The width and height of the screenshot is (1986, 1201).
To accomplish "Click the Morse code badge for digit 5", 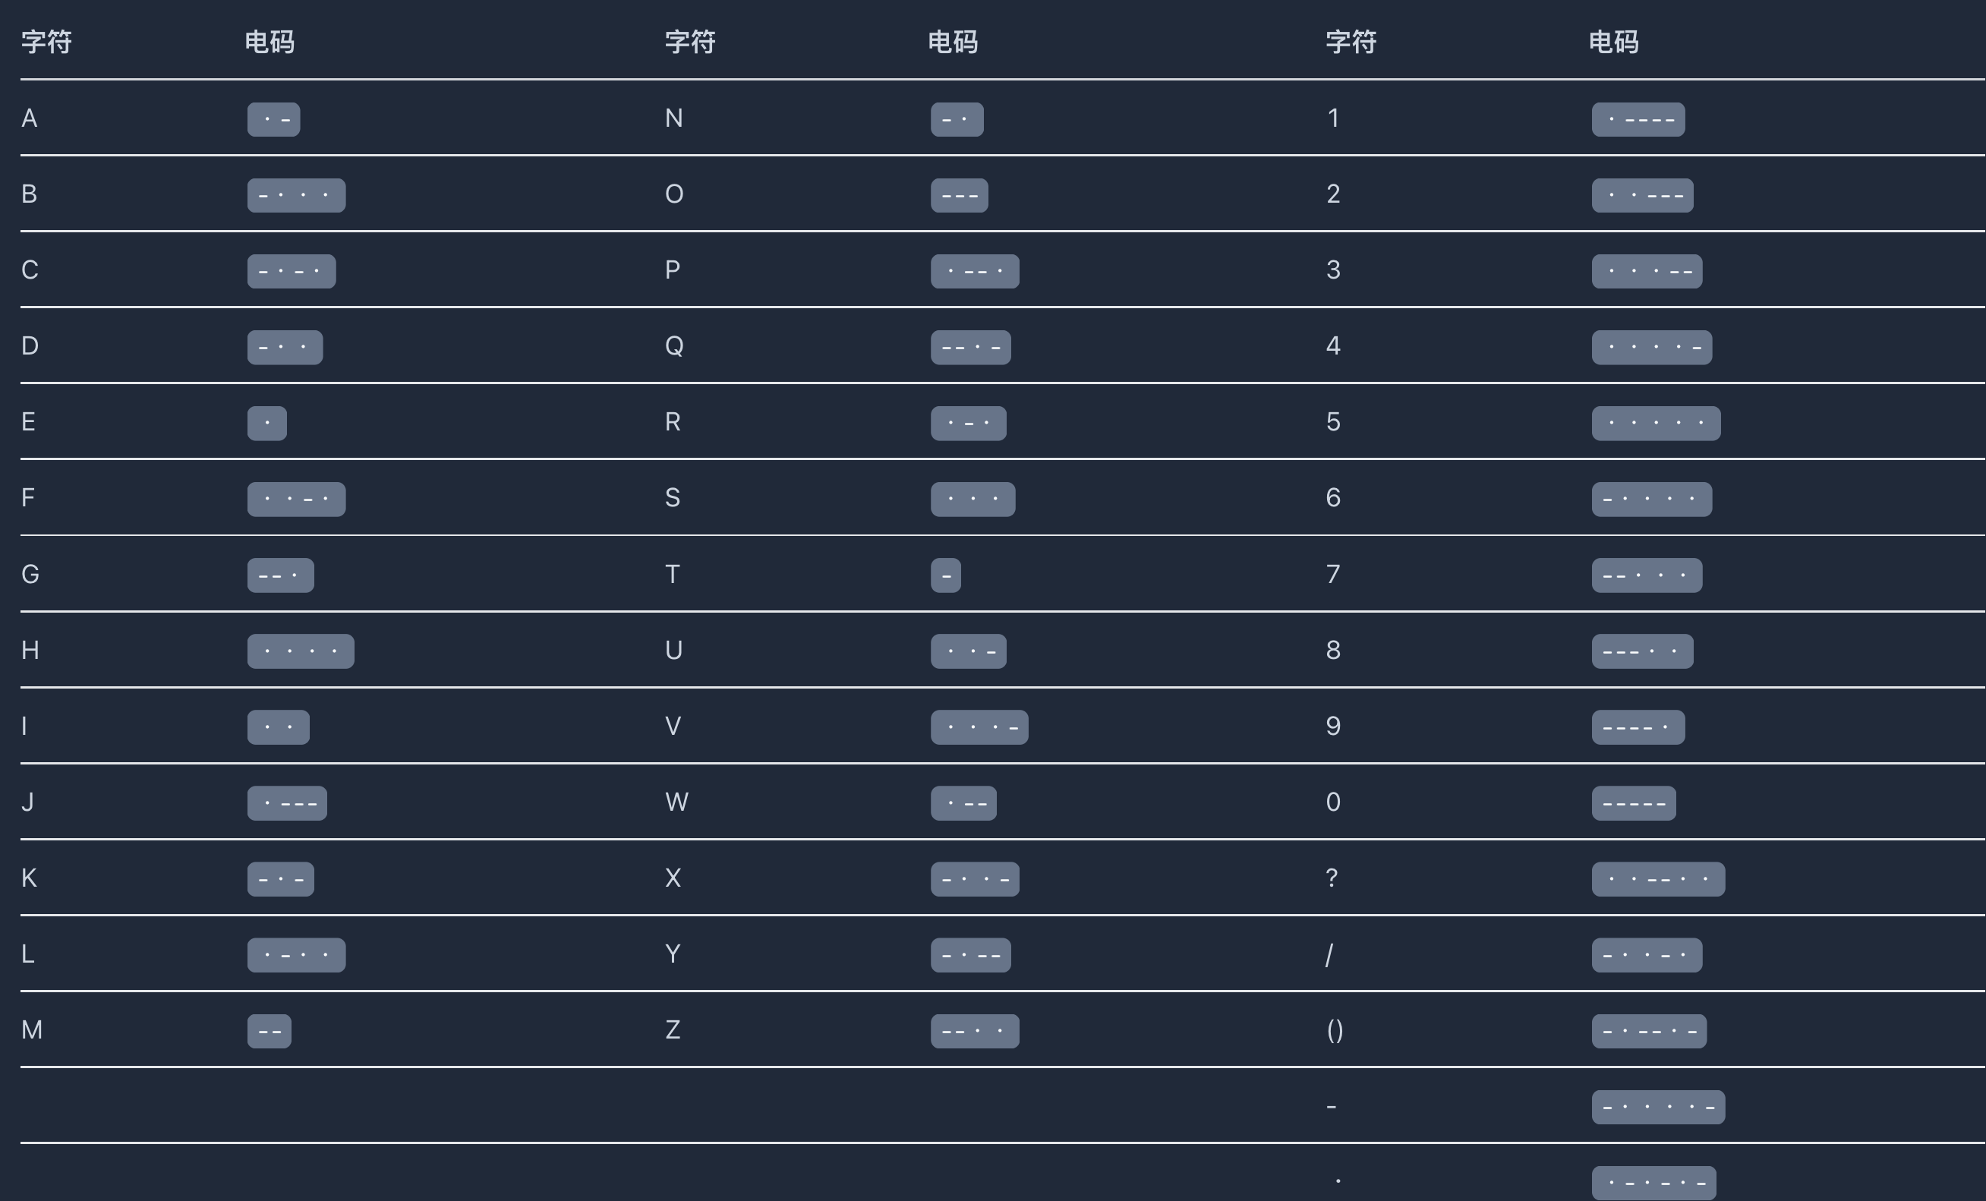I will pyautogui.click(x=1656, y=423).
